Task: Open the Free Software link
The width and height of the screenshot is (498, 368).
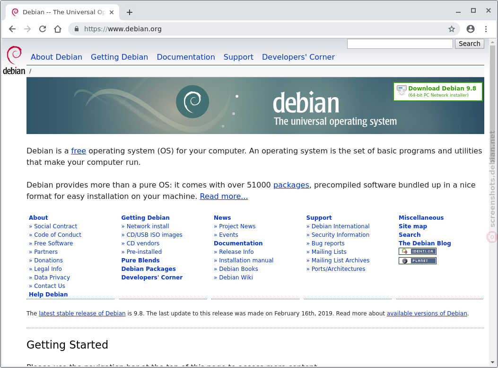Action: click(53, 243)
